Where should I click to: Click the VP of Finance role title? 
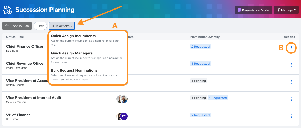[x=19, y=115]
